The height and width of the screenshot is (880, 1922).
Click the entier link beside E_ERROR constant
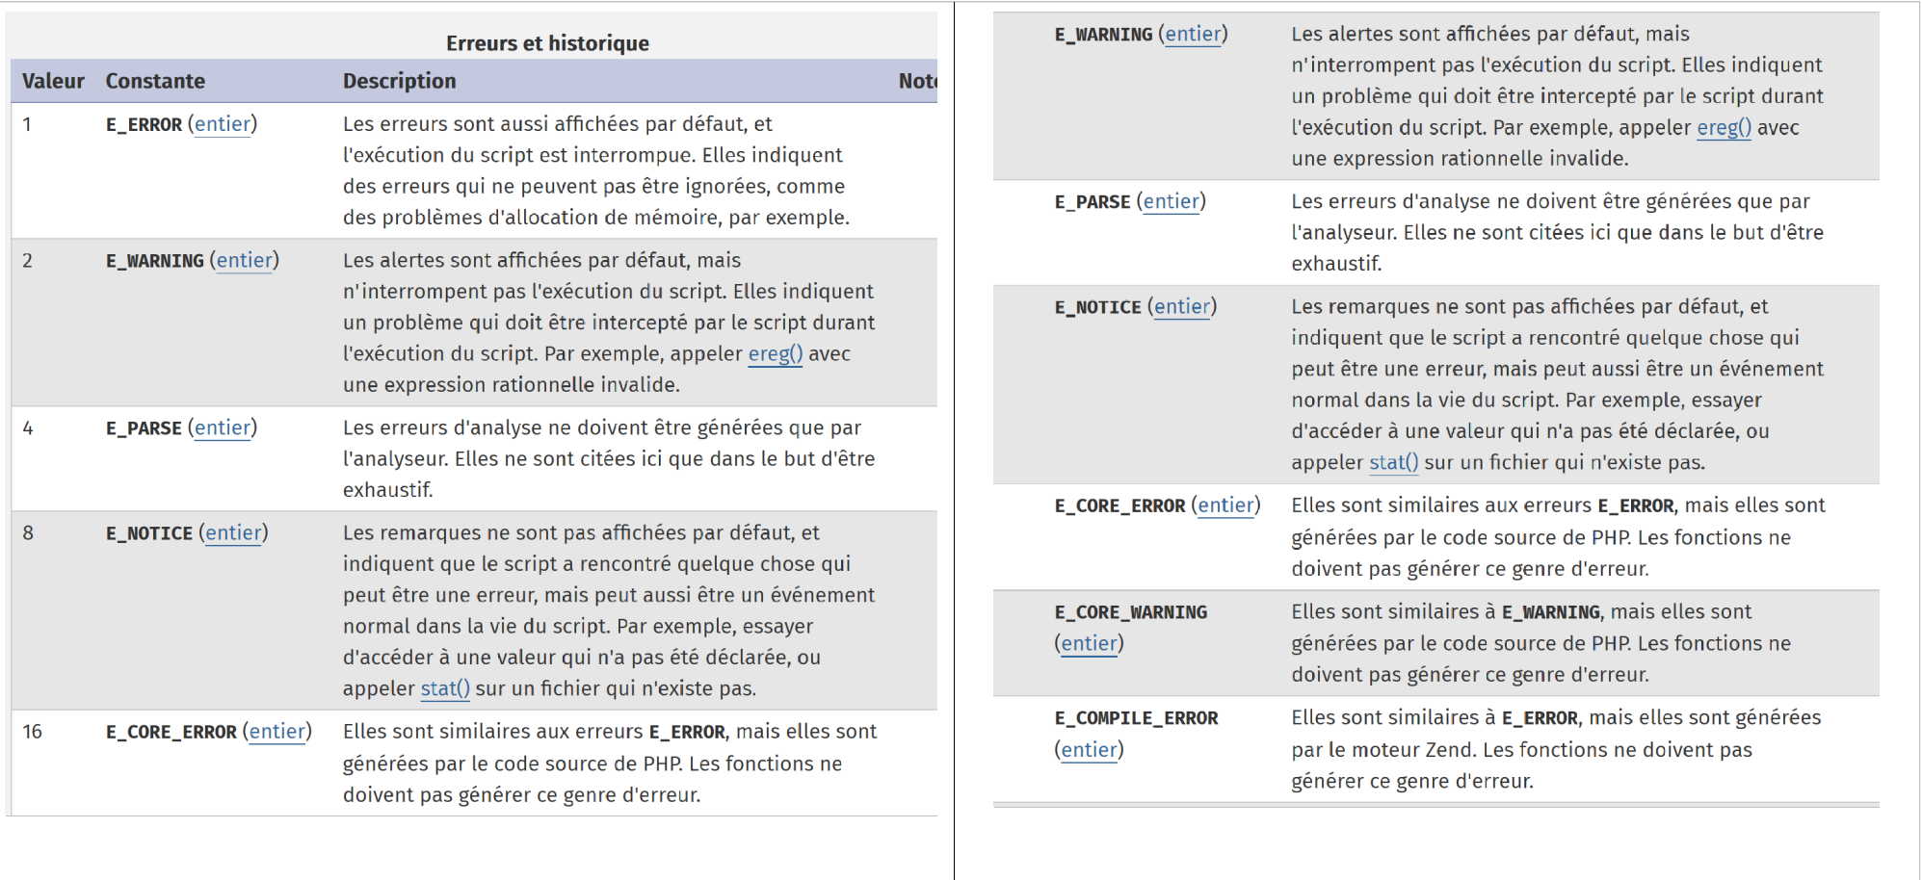click(x=223, y=124)
